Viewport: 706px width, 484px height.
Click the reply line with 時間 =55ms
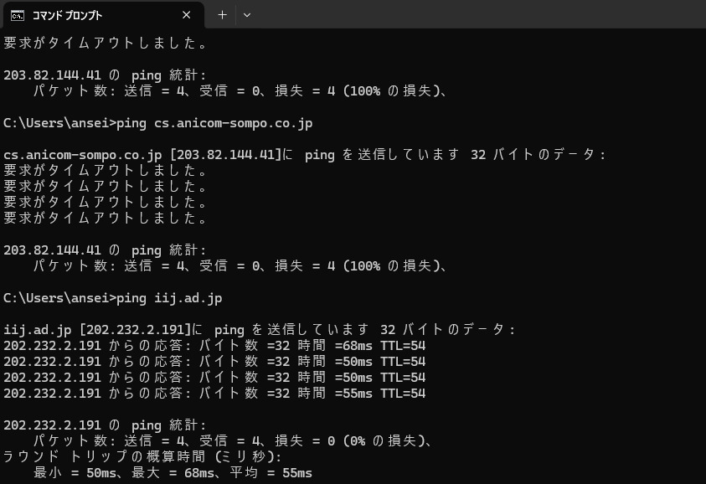[214, 394]
